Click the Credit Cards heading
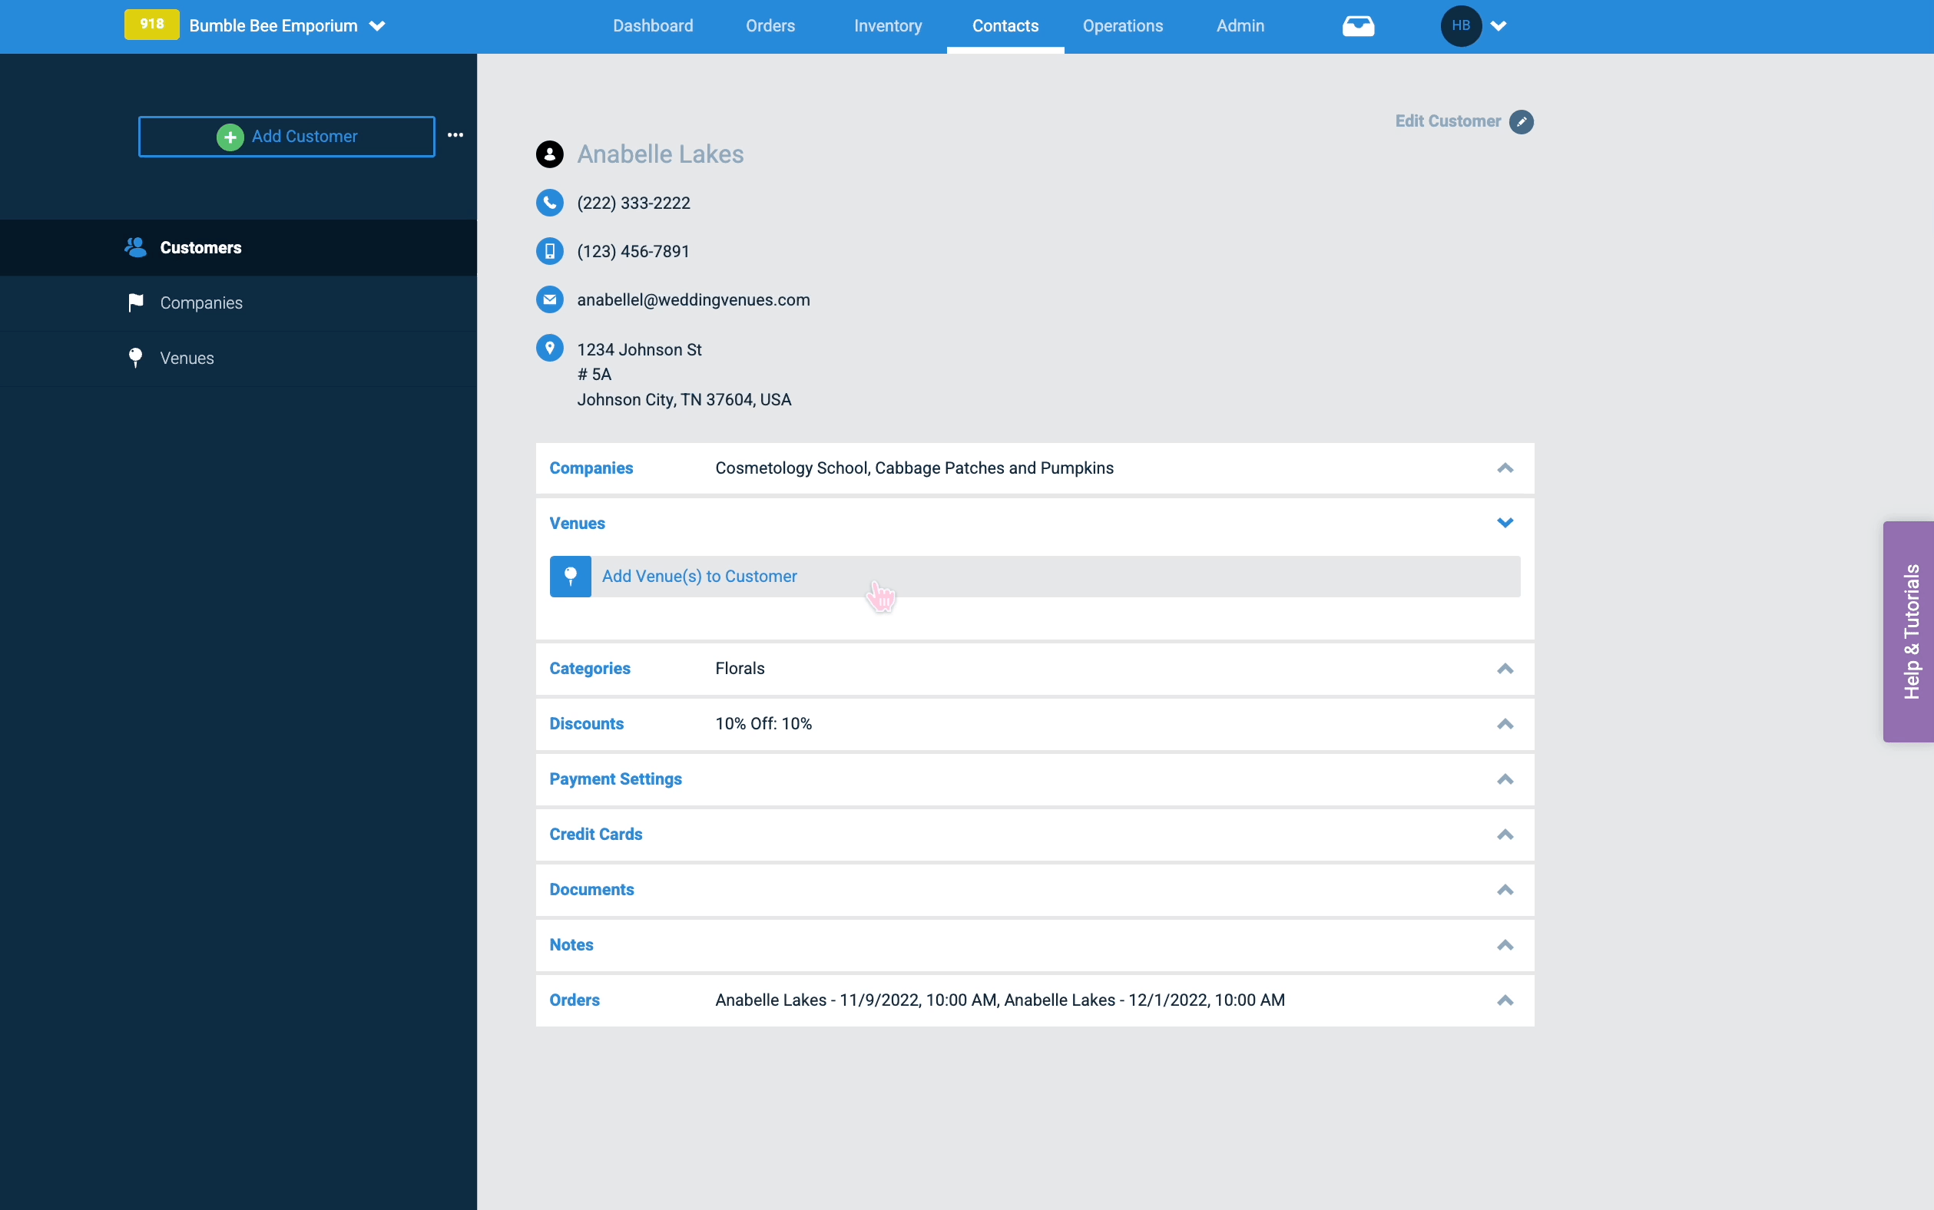 [595, 835]
